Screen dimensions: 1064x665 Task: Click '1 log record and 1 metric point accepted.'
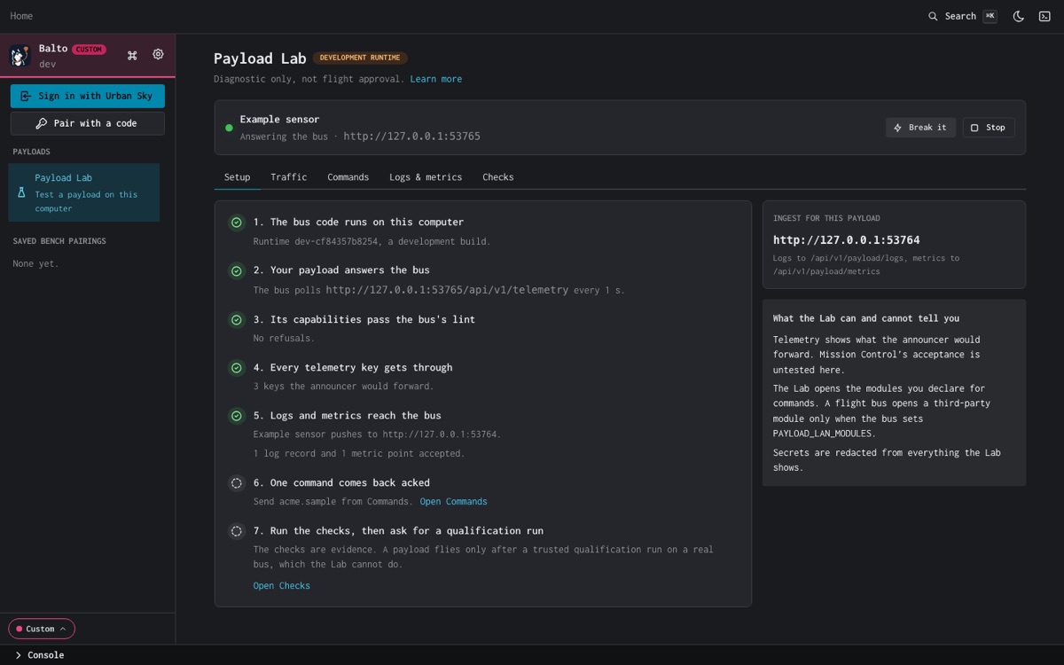click(x=358, y=454)
